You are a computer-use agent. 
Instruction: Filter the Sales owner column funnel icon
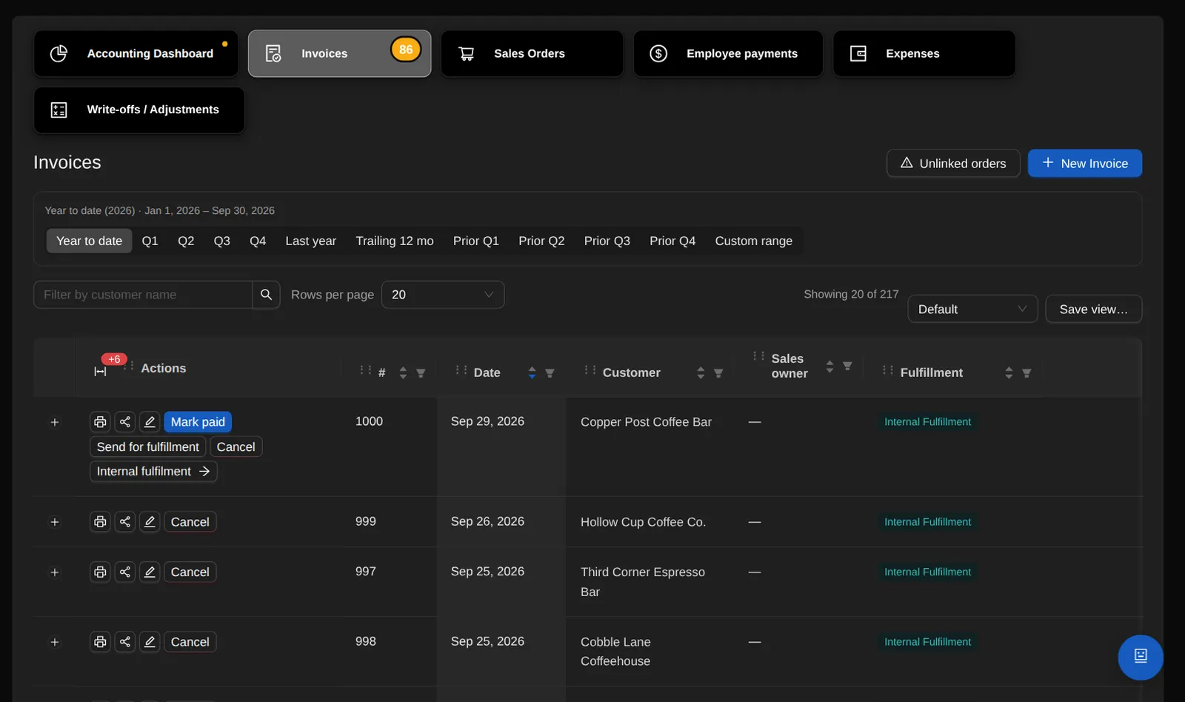(847, 366)
